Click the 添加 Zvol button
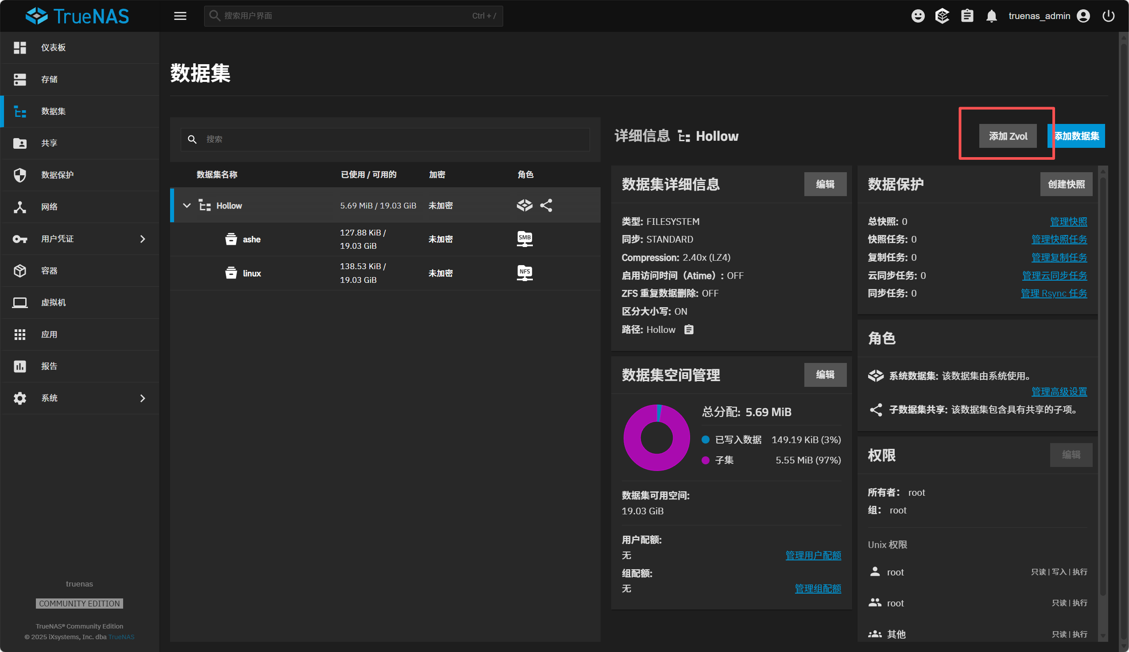 coord(1007,136)
